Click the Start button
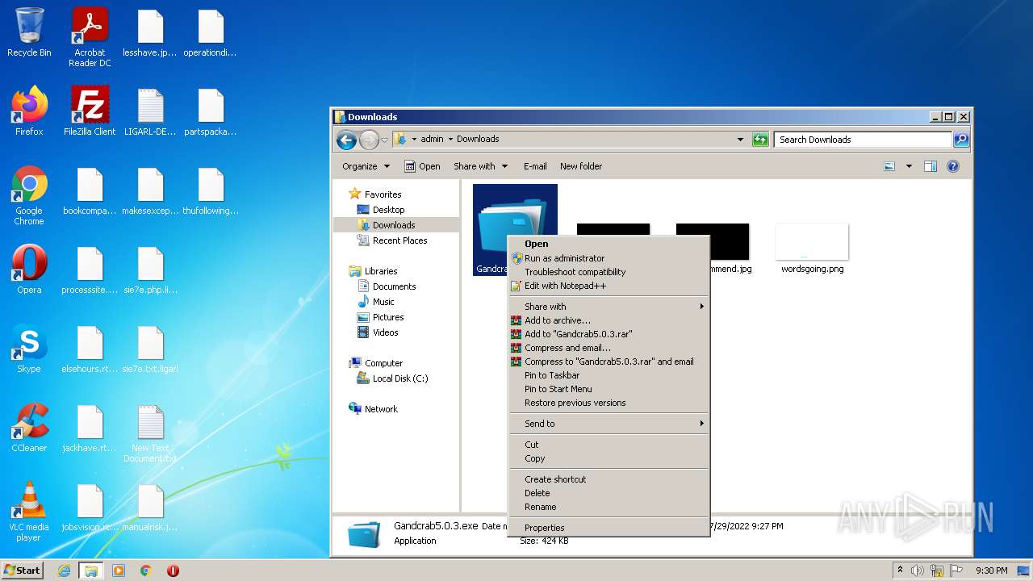Image resolution: width=1033 pixels, height=581 pixels. [x=23, y=571]
